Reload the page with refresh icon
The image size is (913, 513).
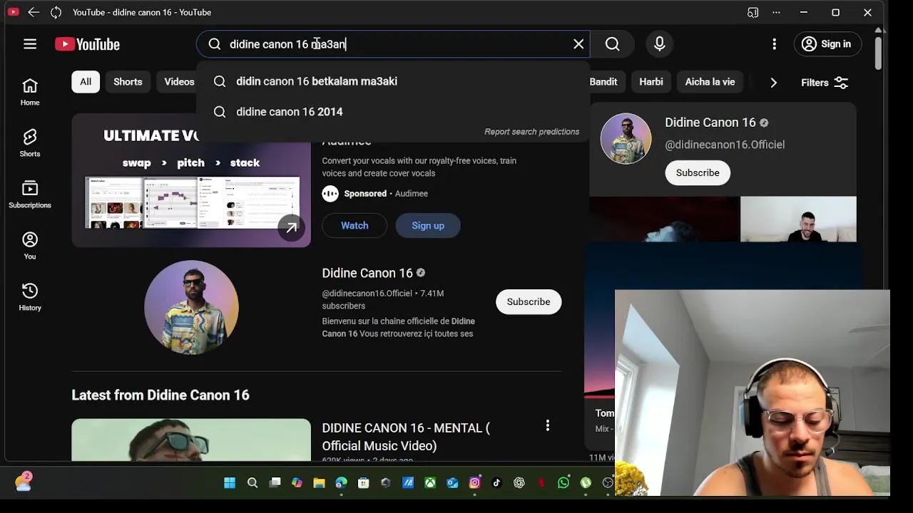pyautogui.click(x=56, y=12)
